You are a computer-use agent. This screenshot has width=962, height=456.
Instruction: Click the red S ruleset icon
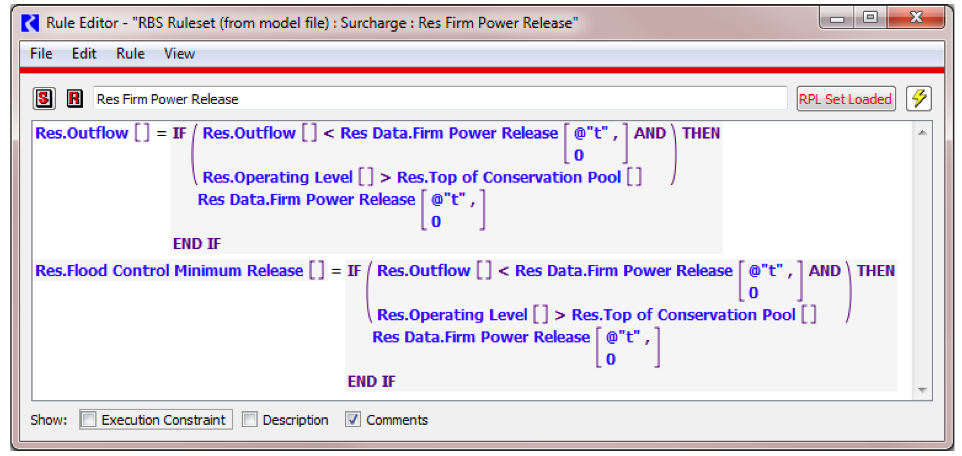click(44, 99)
